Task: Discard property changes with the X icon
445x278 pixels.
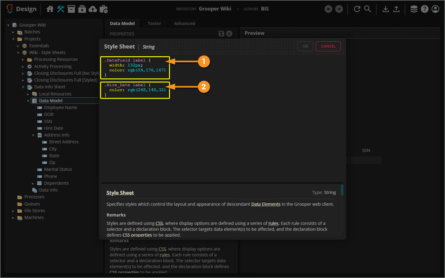Action: tap(229, 34)
